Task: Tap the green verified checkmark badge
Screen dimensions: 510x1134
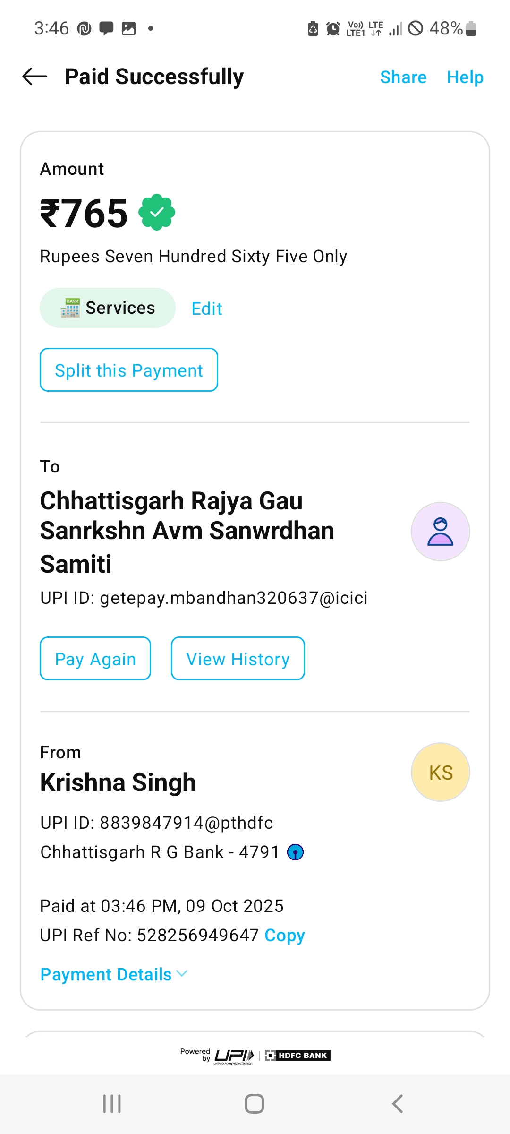Action: click(x=157, y=212)
